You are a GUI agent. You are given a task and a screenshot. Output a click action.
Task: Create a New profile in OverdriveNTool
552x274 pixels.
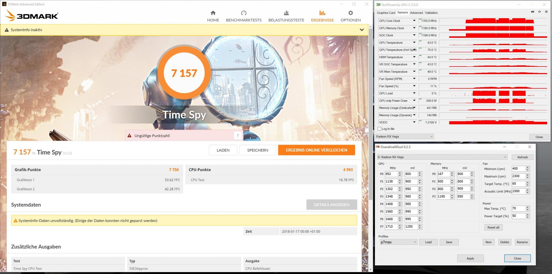(x=488, y=242)
